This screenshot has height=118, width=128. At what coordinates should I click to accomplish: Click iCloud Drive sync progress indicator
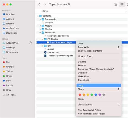[30, 43]
